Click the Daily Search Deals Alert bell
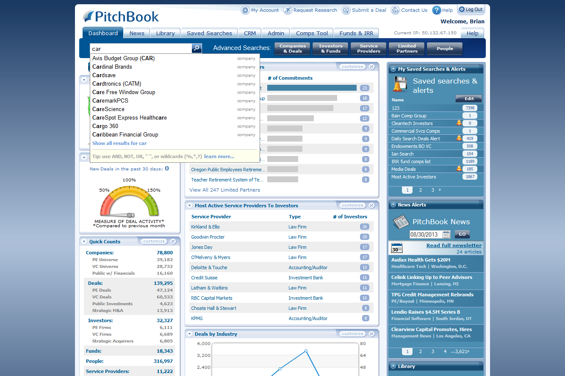The image size is (565, 376). click(459, 138)
